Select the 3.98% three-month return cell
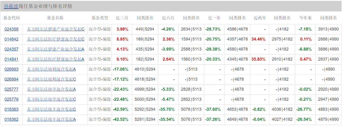The image size is (342, 128). point(122,29)
